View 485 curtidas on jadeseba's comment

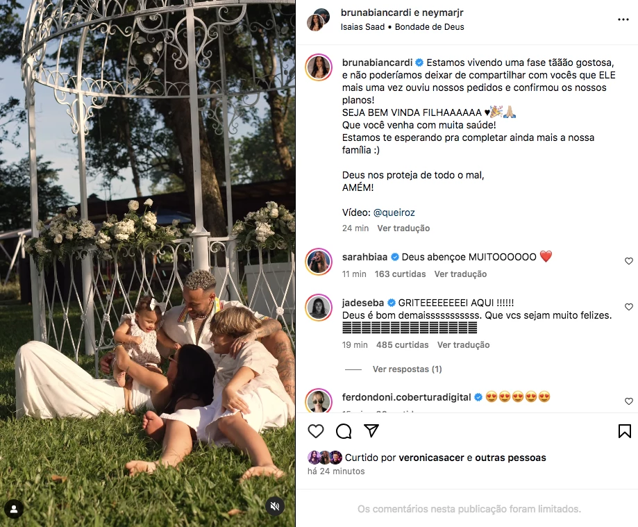(403, 345)
